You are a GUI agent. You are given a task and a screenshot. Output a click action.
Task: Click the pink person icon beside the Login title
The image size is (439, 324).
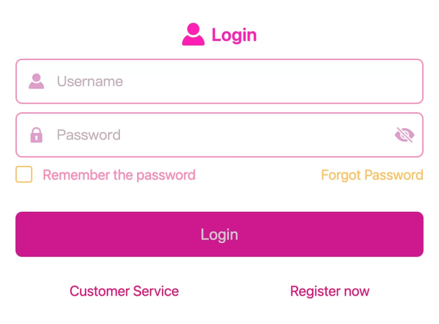(194, 34)
